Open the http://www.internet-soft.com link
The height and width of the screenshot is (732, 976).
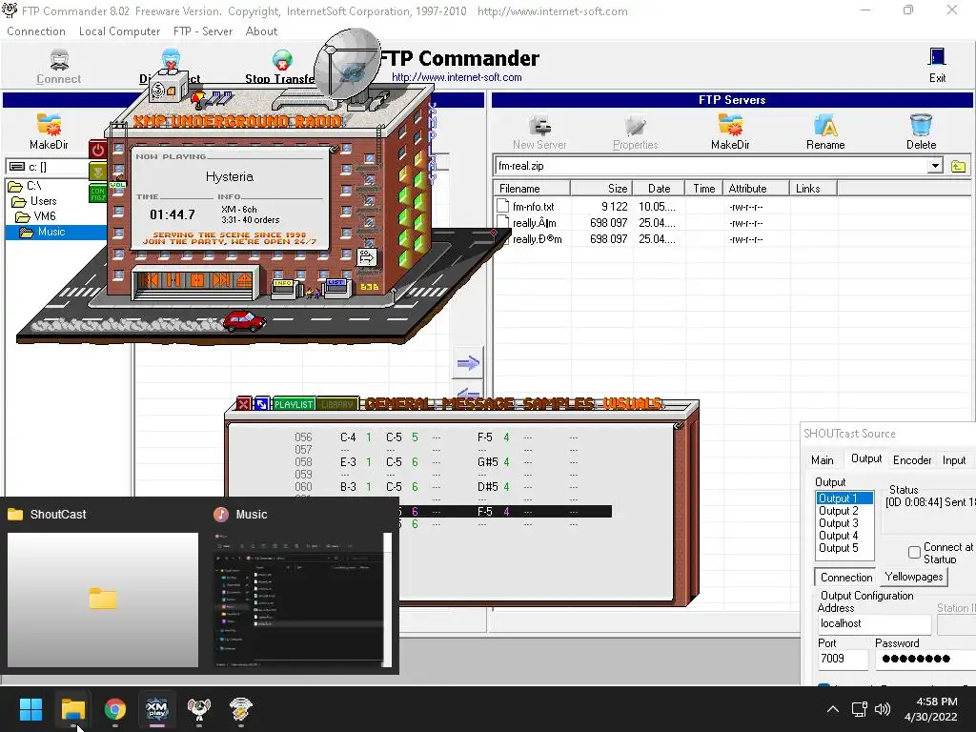click(457, 77)
